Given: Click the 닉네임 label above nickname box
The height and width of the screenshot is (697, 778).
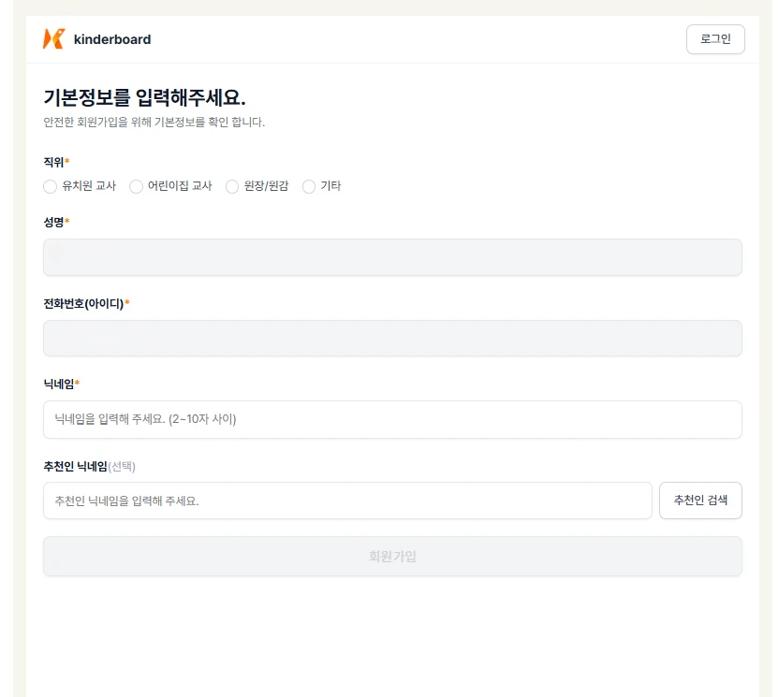Looking at the screenshot, I should (59, 384).
